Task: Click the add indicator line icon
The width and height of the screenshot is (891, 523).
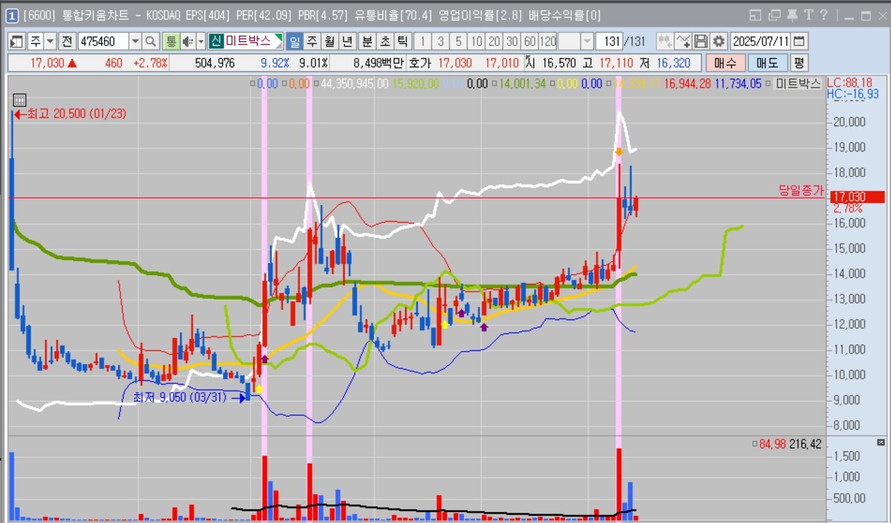Action: 683,42
